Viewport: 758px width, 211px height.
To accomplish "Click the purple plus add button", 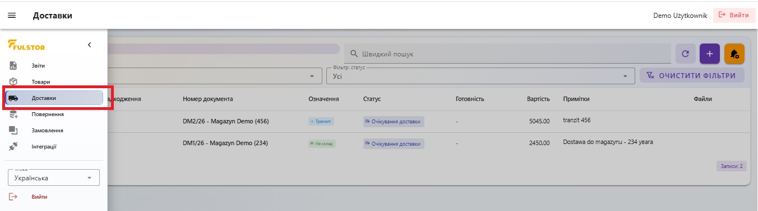I will (710, 54).
